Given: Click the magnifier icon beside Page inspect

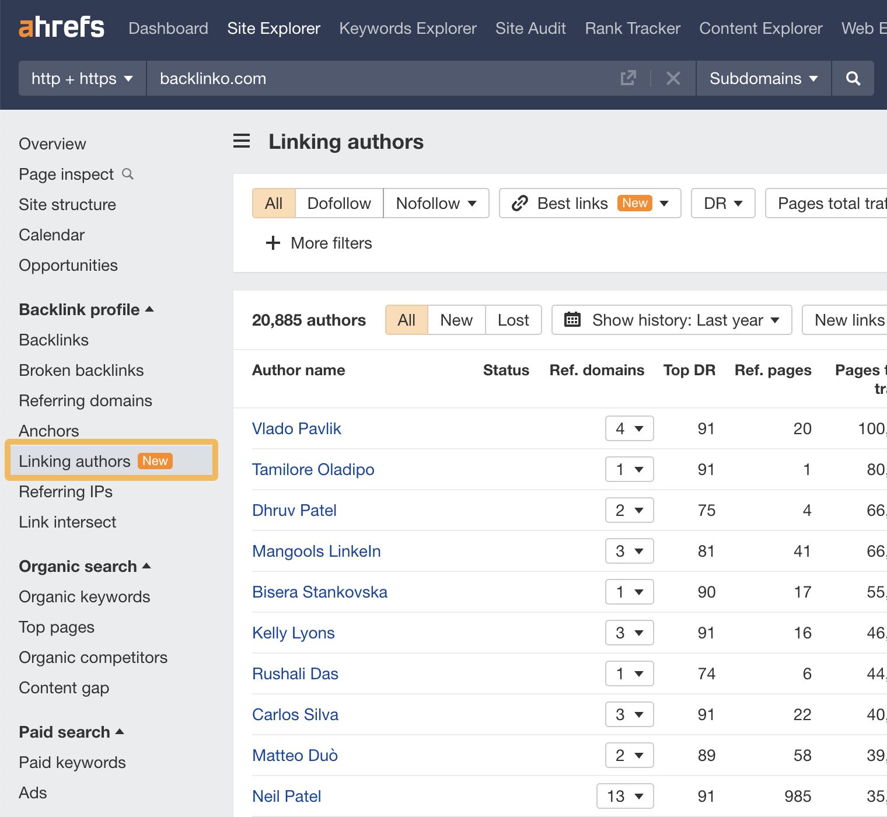Looking at the screenshot, I should tap(128, 174).
